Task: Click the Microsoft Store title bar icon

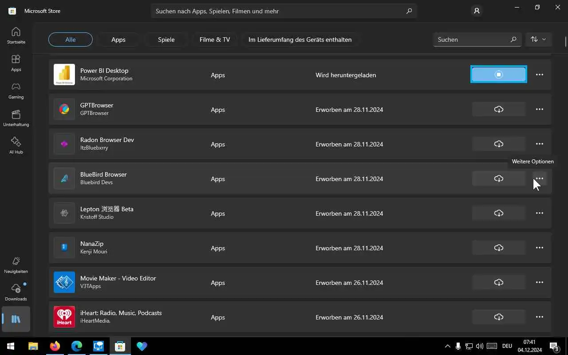Action: coord(12,11)
